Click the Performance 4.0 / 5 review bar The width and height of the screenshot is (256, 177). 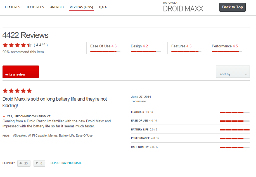tap(234, 139)
